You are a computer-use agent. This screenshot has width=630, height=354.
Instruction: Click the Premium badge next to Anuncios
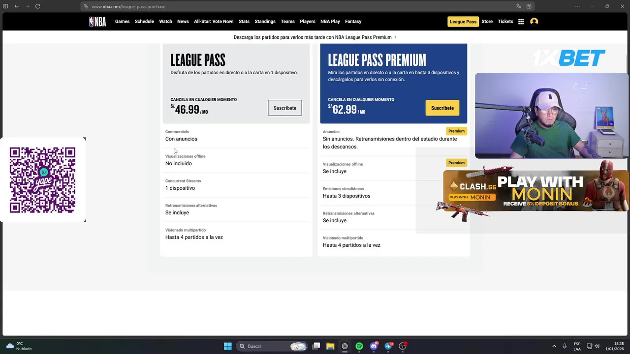(456, 131)
